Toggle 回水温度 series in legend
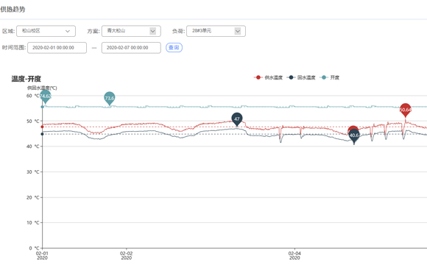This screenshot has height=265, width=427. (x=301, y=77)
